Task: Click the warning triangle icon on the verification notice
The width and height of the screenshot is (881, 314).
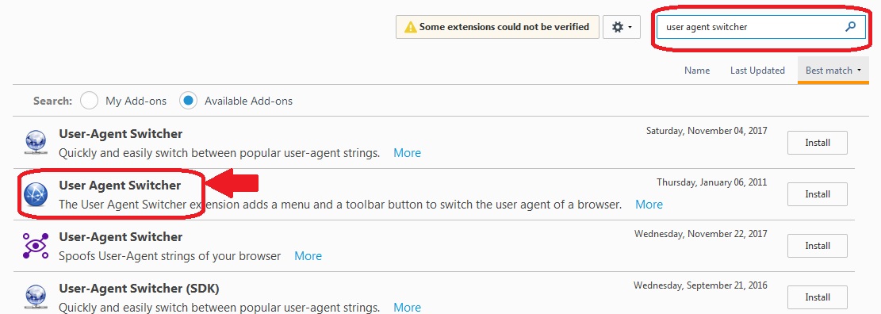Action: (x=411, y=27)
